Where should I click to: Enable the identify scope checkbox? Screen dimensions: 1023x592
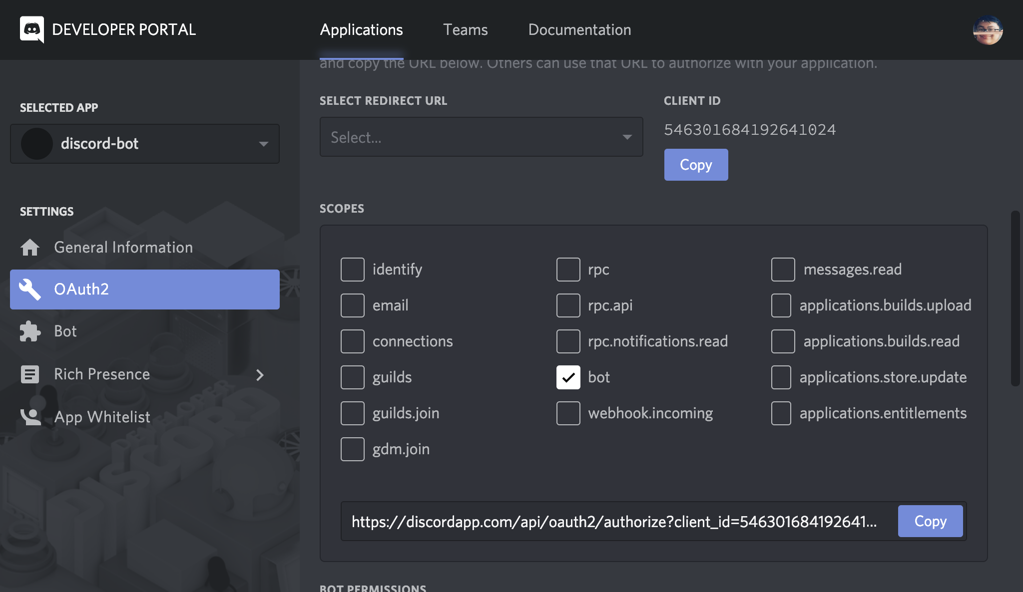(353, 269)
